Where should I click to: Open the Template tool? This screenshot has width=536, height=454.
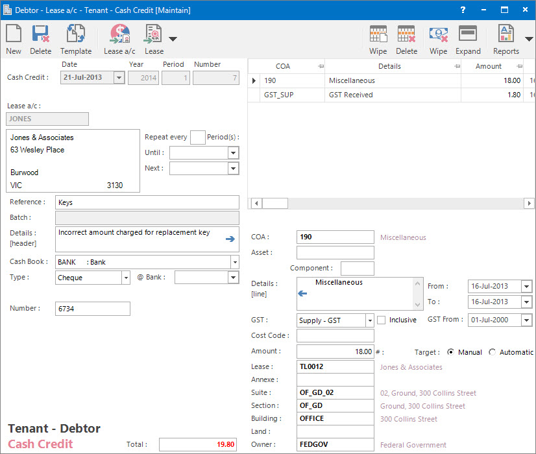(76, 40)
